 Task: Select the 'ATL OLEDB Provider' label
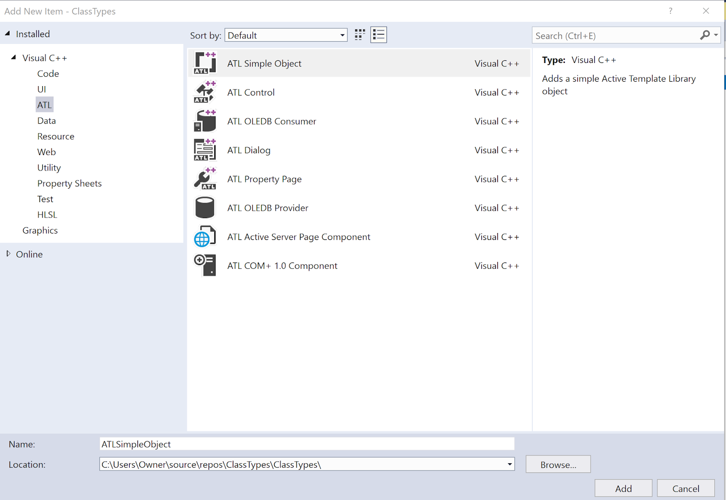click(x=268, y=208)
